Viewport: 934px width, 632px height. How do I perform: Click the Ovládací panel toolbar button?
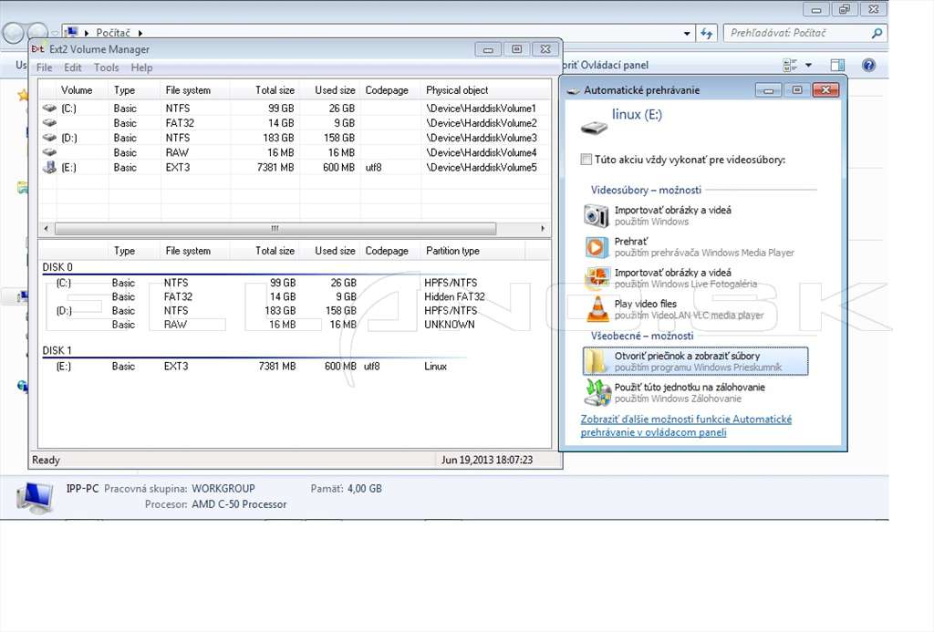point(606,65)
